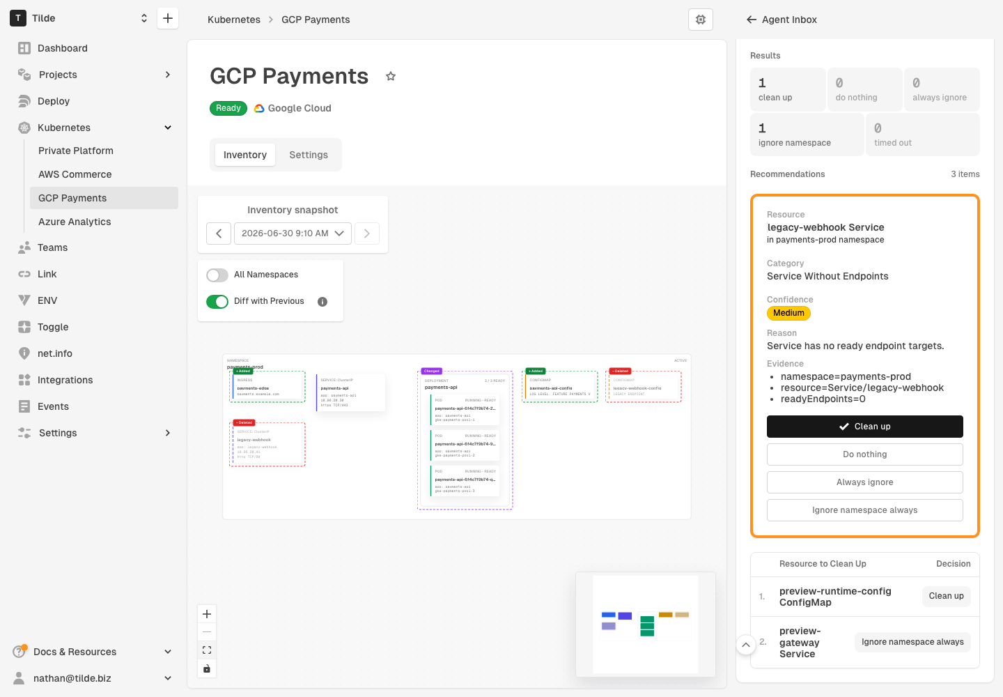Screen dimensions: 1003x697
Task: Toggle the canvas interactivity lock
Action: pos(207,668)
